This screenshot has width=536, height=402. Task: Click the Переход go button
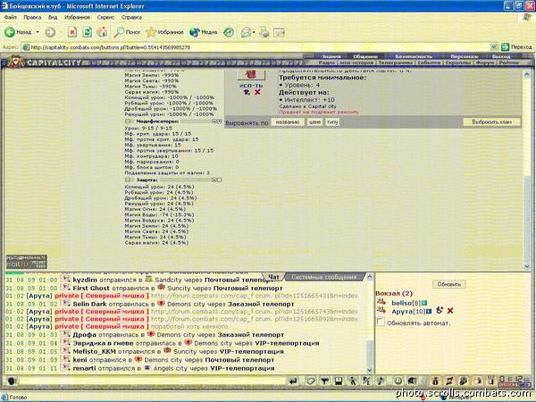pos(516,46)
